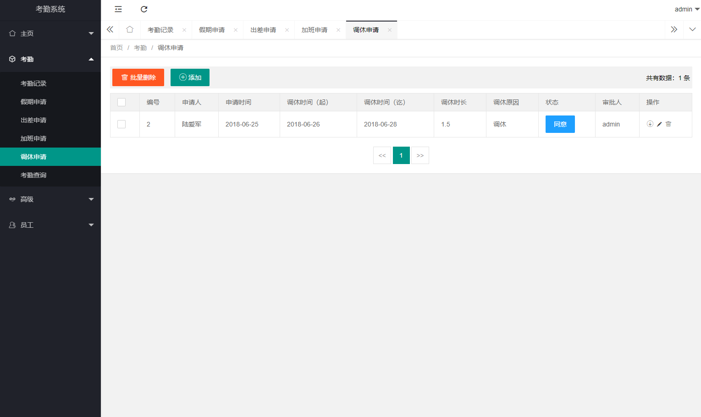Open the tab list chevron dropdown
The image size is (701, 417).
point(692,29)
